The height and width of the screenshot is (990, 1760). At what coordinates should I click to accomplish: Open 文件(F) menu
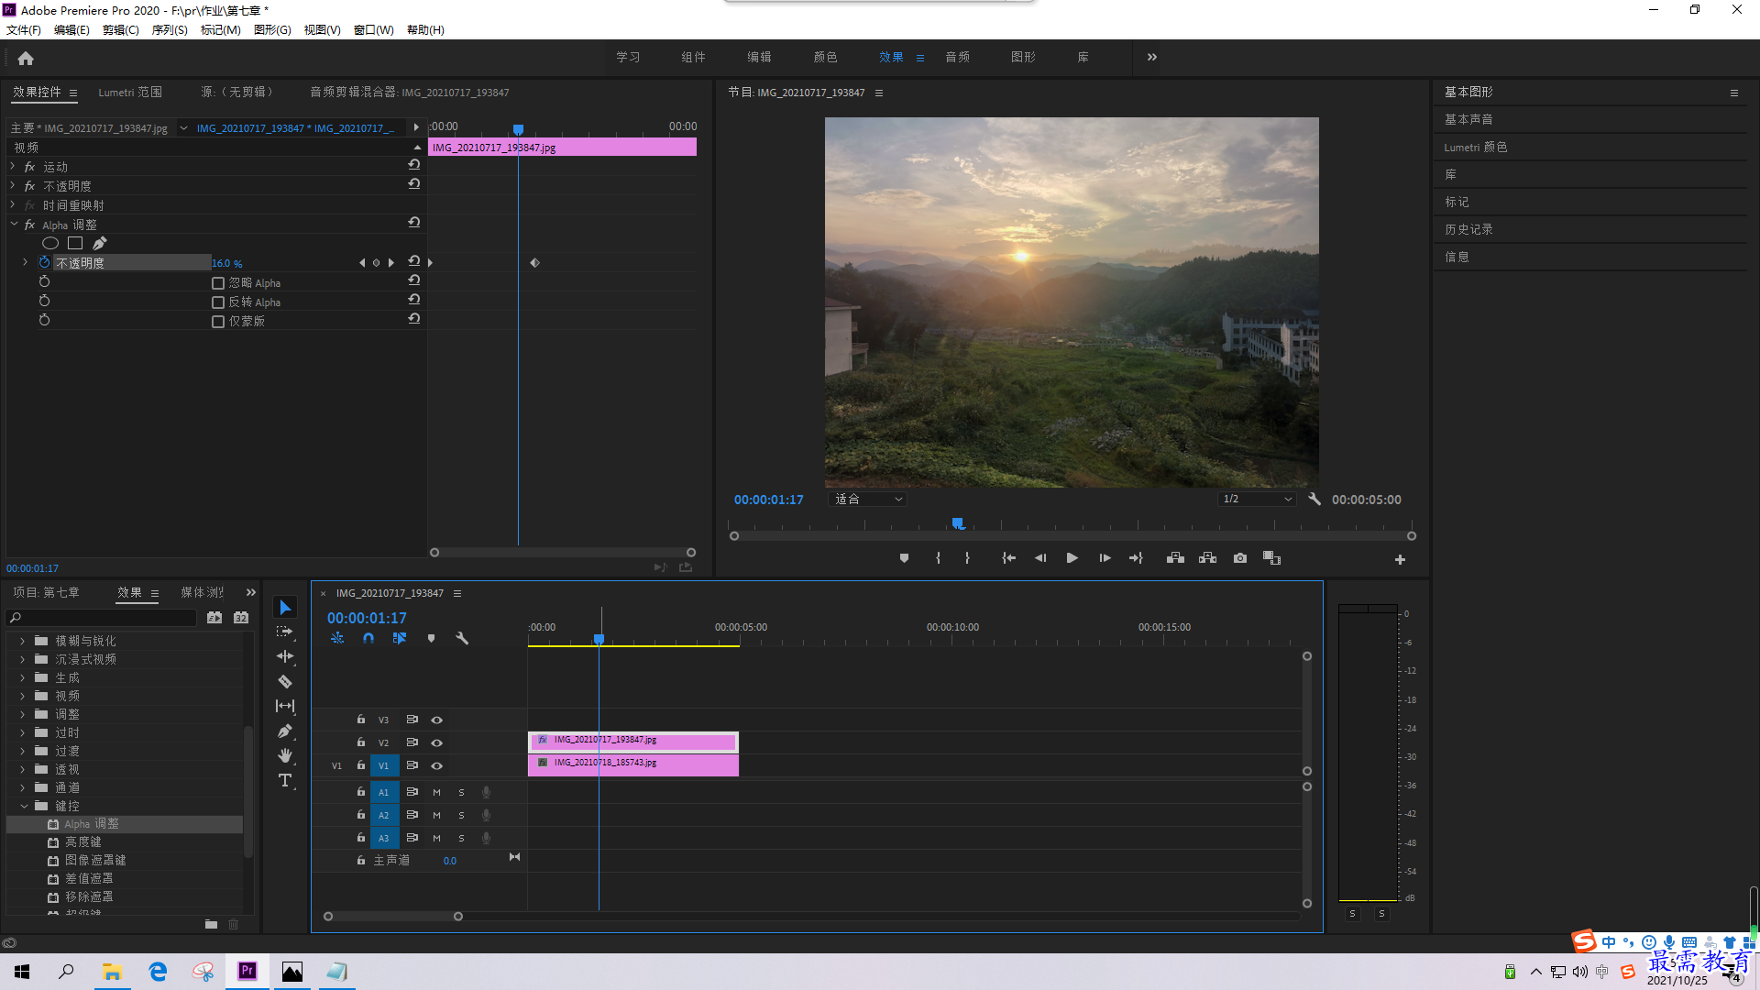click(24, 30)
